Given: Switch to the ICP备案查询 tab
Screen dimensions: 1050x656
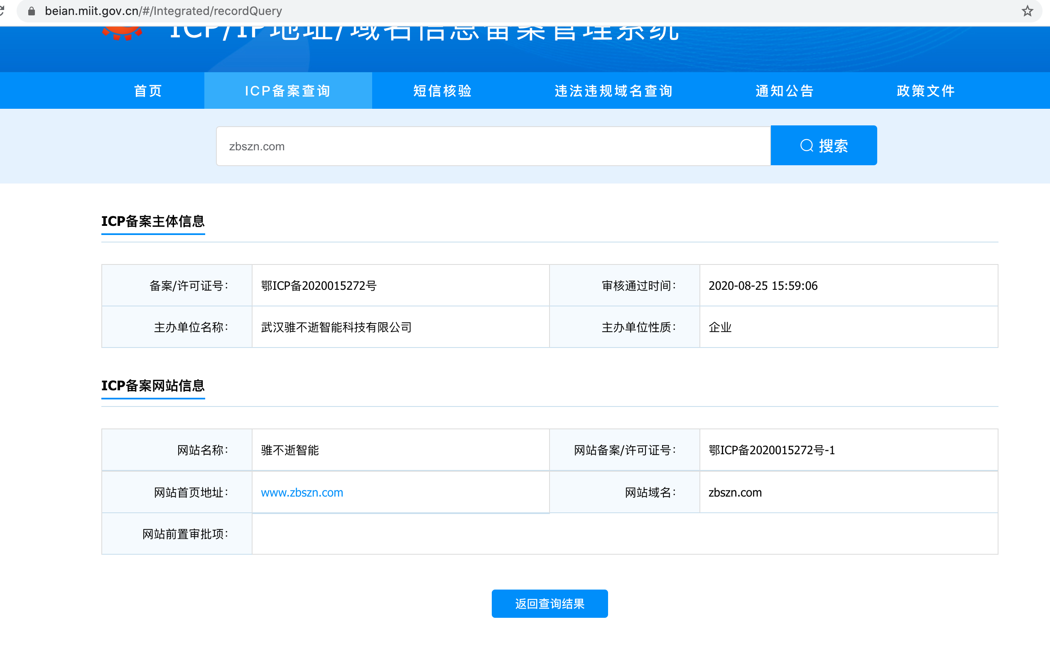Looking at the screenshot, I should (x=288, y=91).
